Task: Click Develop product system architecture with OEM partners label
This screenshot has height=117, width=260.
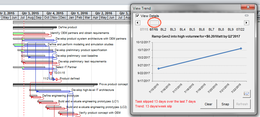Action: pos(91,39)
